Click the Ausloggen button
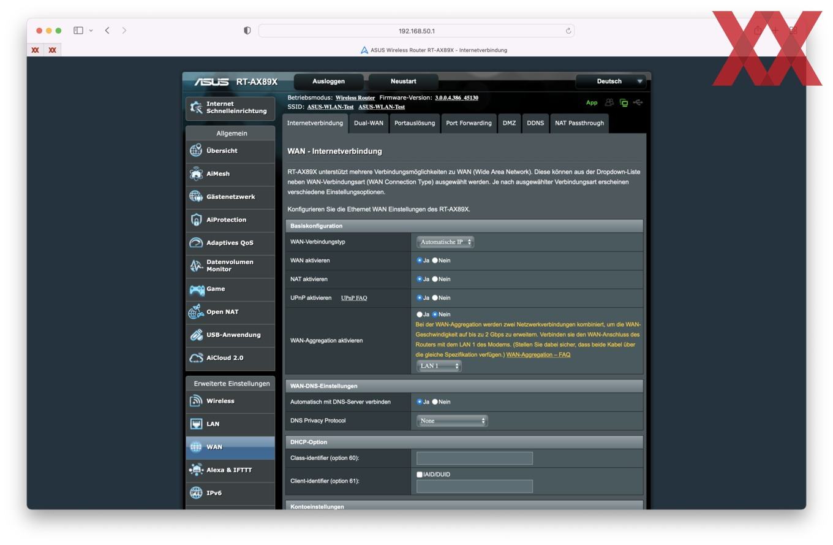 coord(328,82)
